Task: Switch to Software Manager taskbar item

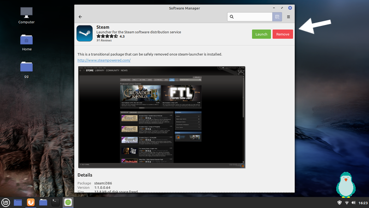Action: [x=68, y=202]
